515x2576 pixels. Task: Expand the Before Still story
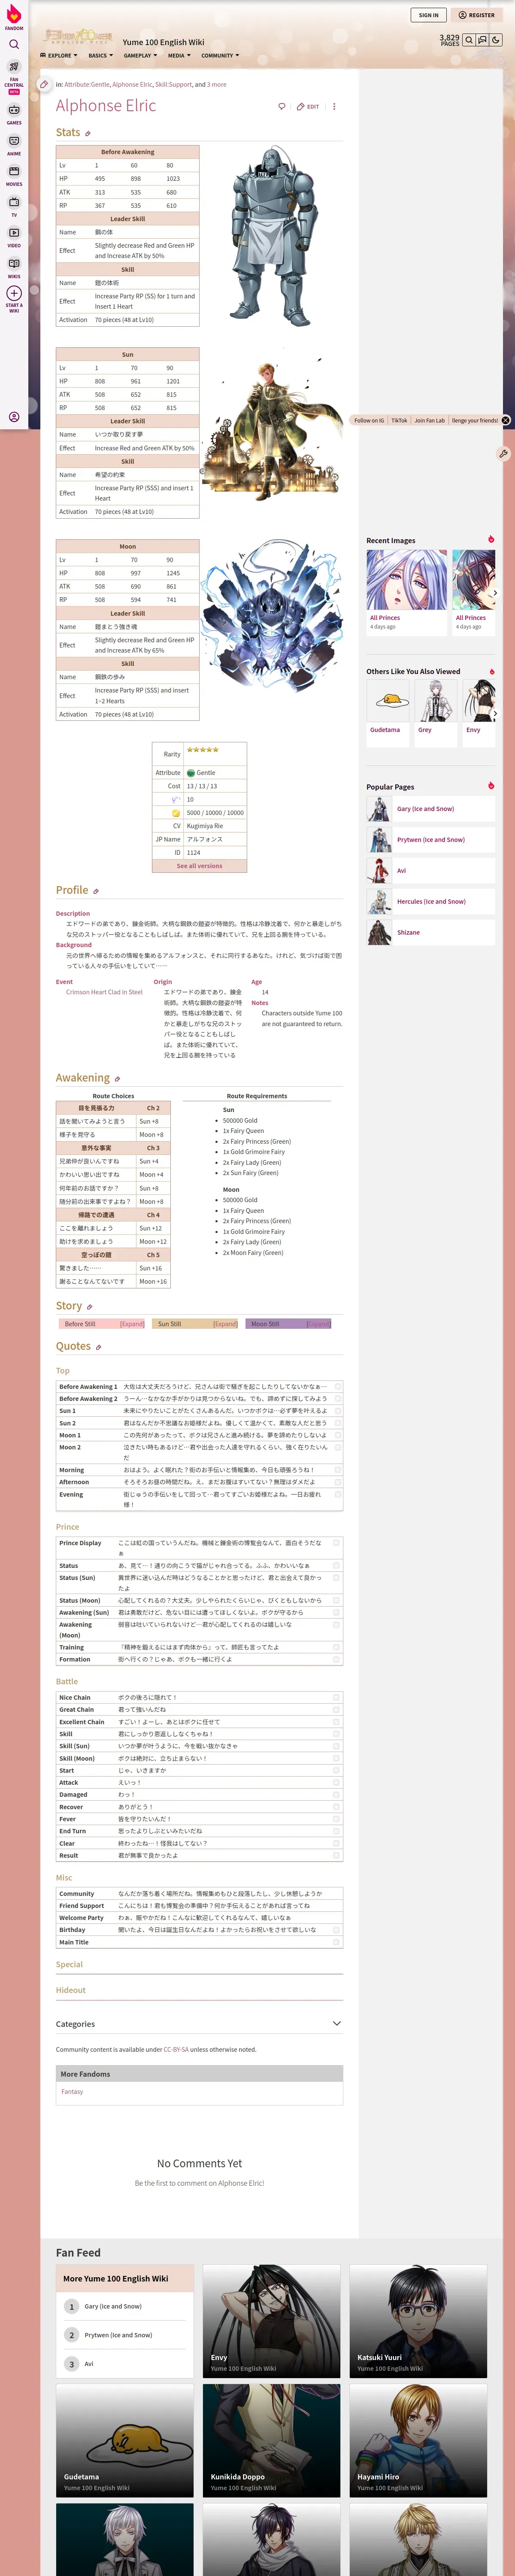(x=132, y=1324)
